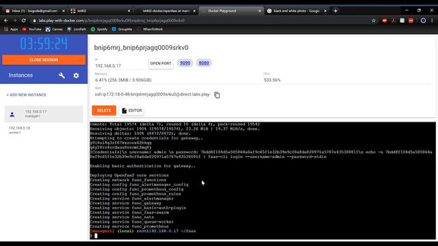Open the settings gear beside Instances
The height and width of the screenshot is (246, 438).
point(76,75)
